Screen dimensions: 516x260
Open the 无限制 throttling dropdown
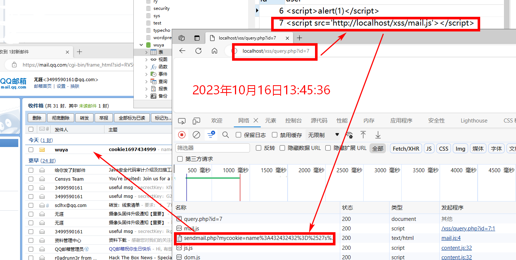323,135
